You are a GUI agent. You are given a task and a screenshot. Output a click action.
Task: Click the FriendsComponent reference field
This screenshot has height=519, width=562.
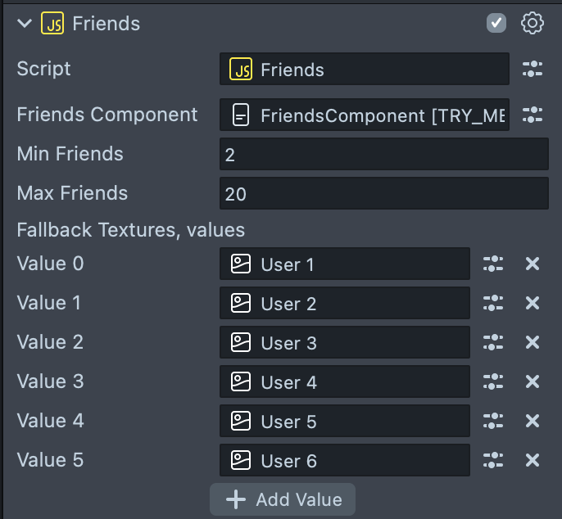tap(364, 115)
